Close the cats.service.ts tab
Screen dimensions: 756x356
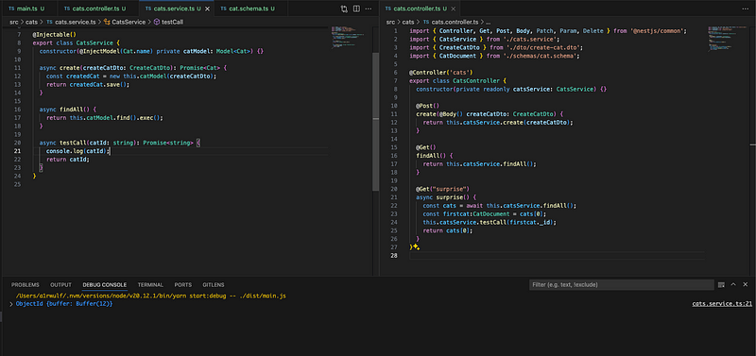pos(208,8)
